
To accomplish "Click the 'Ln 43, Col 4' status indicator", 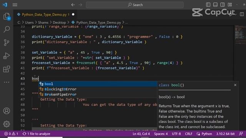I will click(x=141, y=134).
